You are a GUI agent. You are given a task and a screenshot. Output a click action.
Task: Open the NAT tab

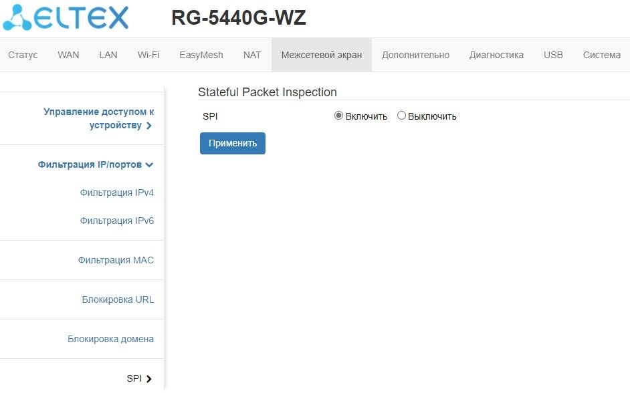tap(252, 55)
